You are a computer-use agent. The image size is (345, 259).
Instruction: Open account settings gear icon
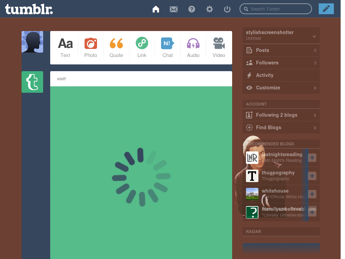click(x=210, y=9)
